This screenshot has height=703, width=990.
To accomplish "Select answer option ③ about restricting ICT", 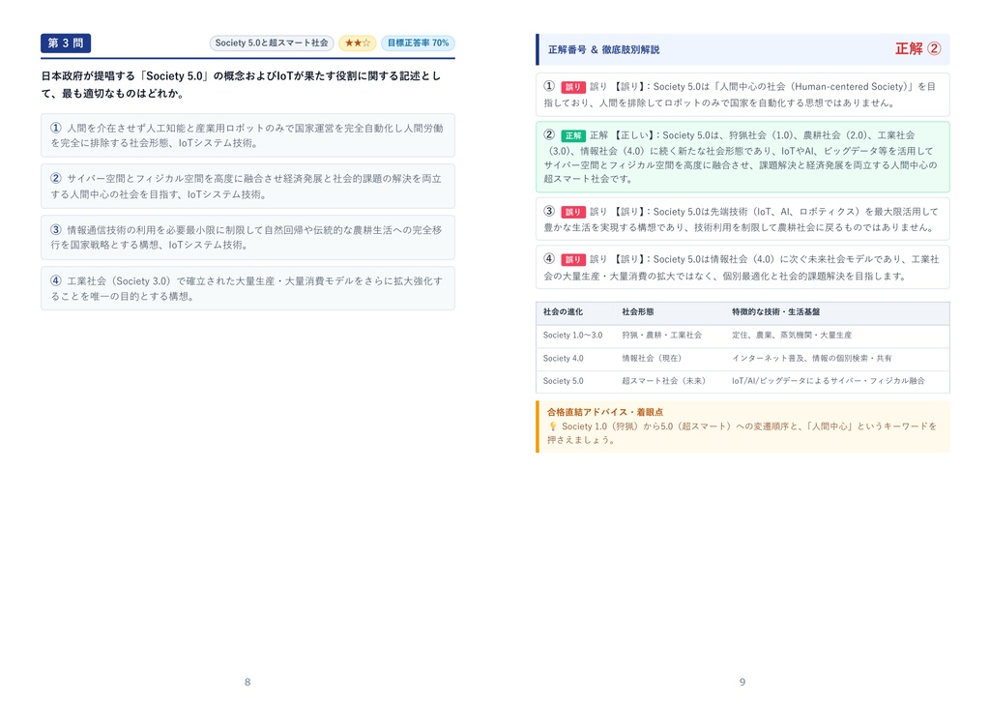I will click(247, 238).
